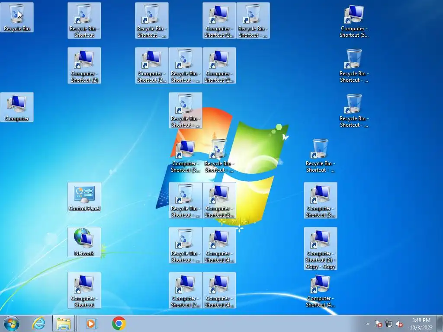Select the Computer desktop icon without shortcut arrow
The height and width of the screenshot is (332, 443).
click(17, 107)
